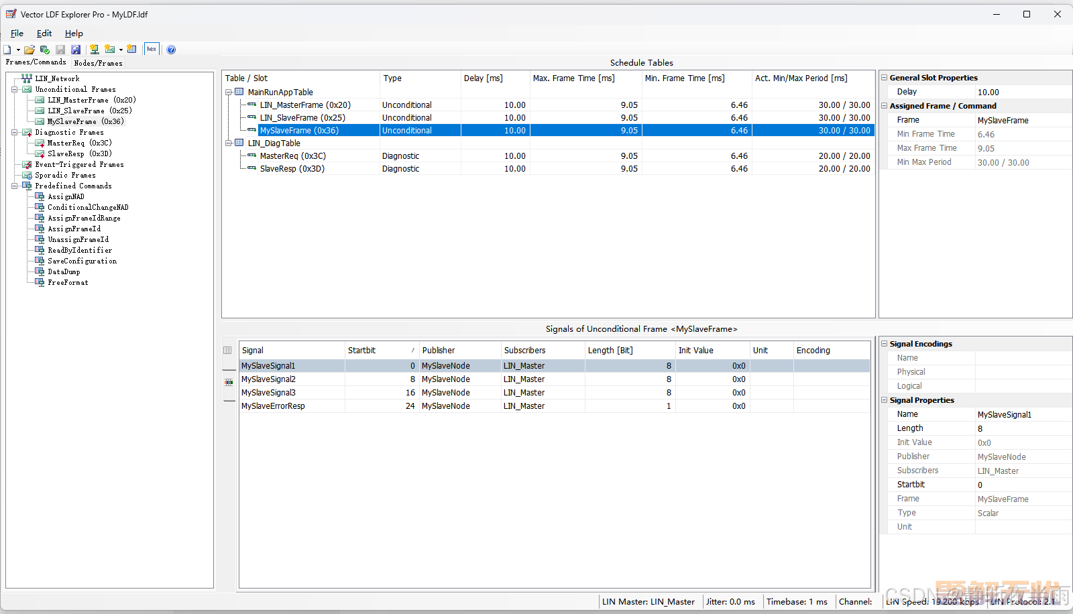Click the blue Help question icon
Screen dimensions: 1073x614
(171, 50)
